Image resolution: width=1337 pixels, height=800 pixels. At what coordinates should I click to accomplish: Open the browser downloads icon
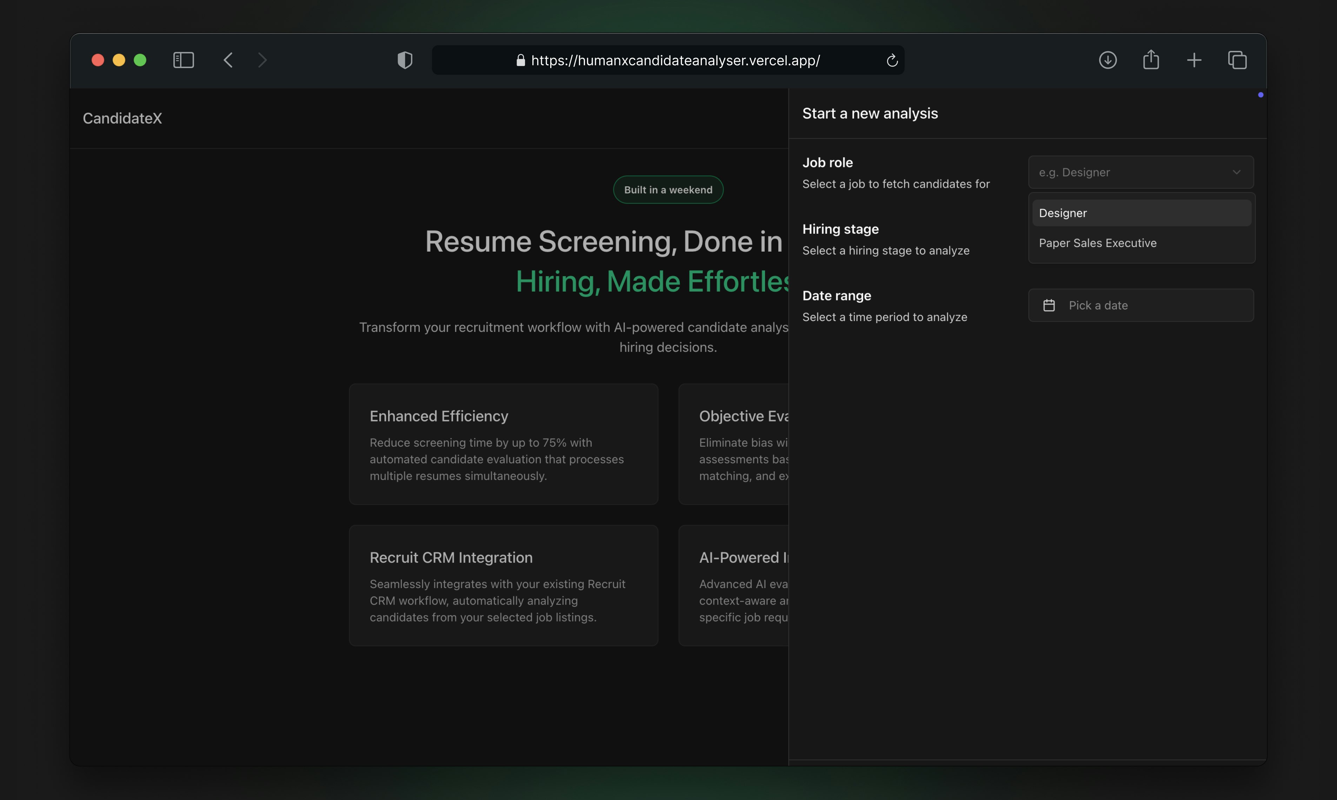tap(1107, 60)
